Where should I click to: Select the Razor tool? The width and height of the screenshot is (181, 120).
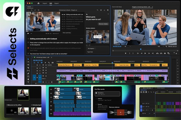point(28,68)
